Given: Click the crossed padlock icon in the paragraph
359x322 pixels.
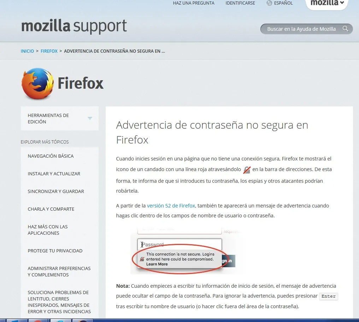Looking at the screenshot, I should (247, 170).
